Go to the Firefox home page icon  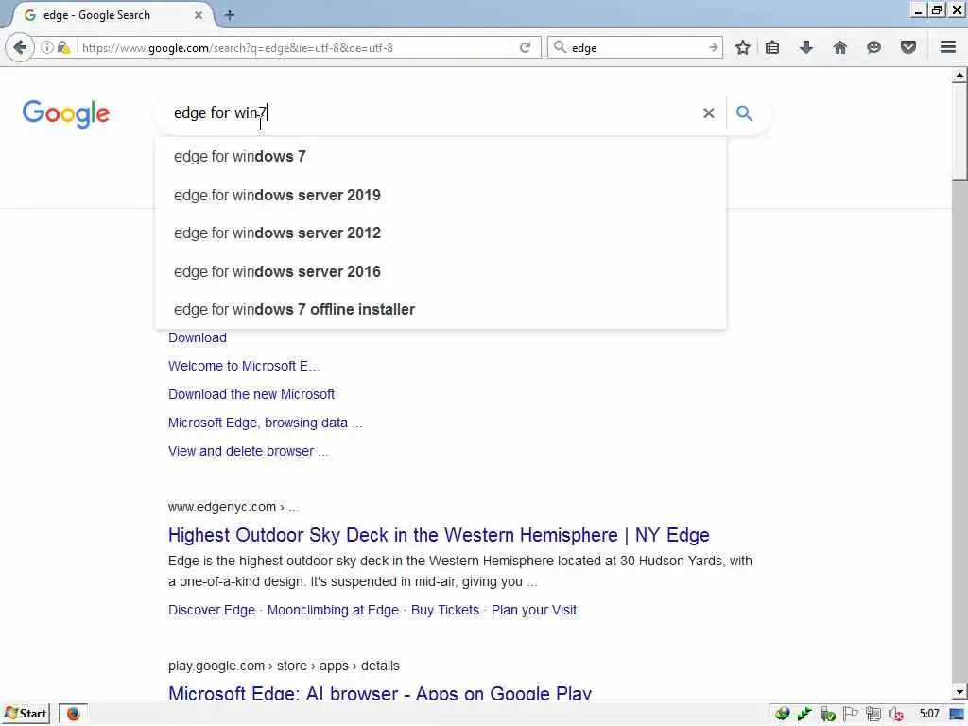839,47
